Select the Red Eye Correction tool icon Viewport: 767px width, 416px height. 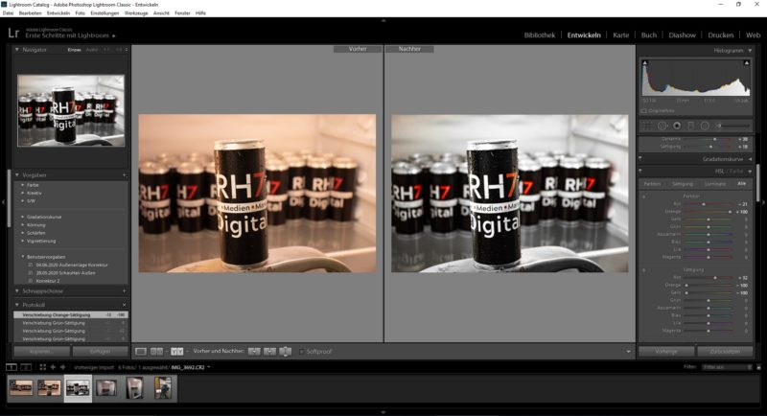point(677,127)
